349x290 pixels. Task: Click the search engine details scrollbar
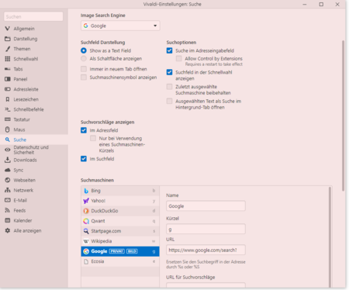click(330, 237)
